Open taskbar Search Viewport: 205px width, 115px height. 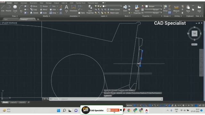[64, 111]
